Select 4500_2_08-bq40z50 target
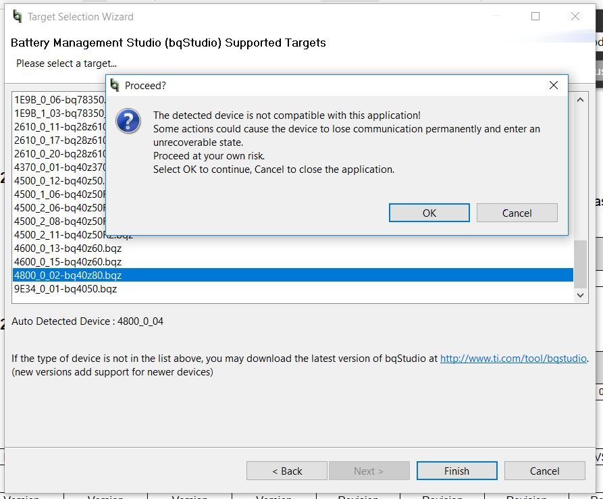This screenshot has height=499, width=603. (x=59, y=221)
